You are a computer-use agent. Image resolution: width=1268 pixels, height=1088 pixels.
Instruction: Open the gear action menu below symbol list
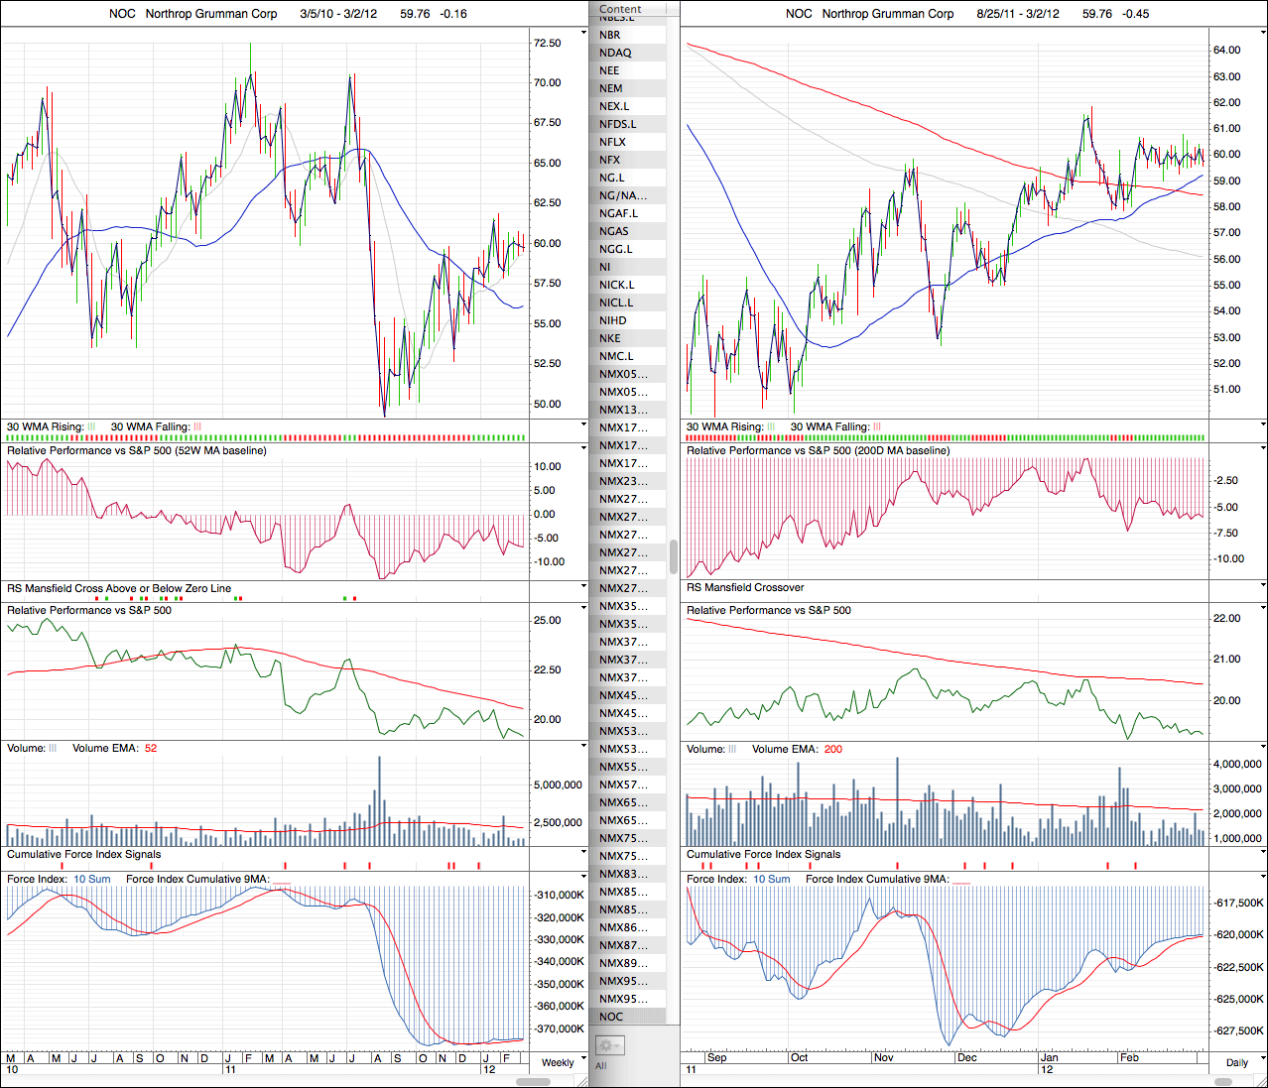(608, 1045)
